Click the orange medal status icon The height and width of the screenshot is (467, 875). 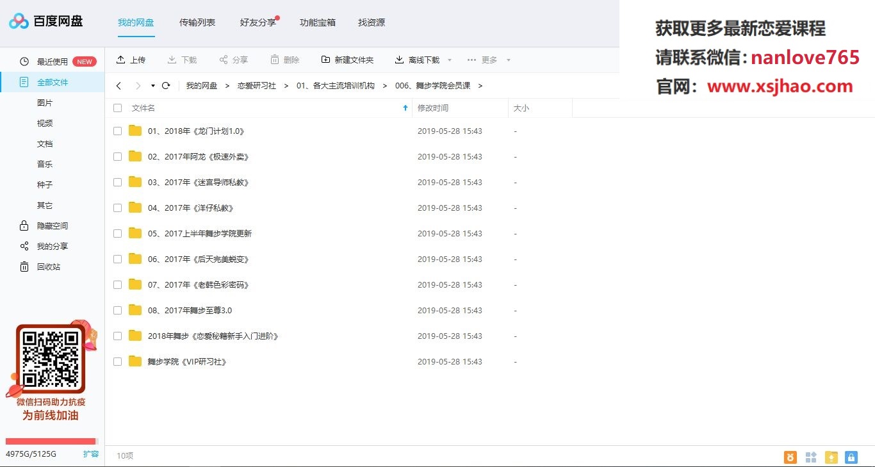[791, 457]
